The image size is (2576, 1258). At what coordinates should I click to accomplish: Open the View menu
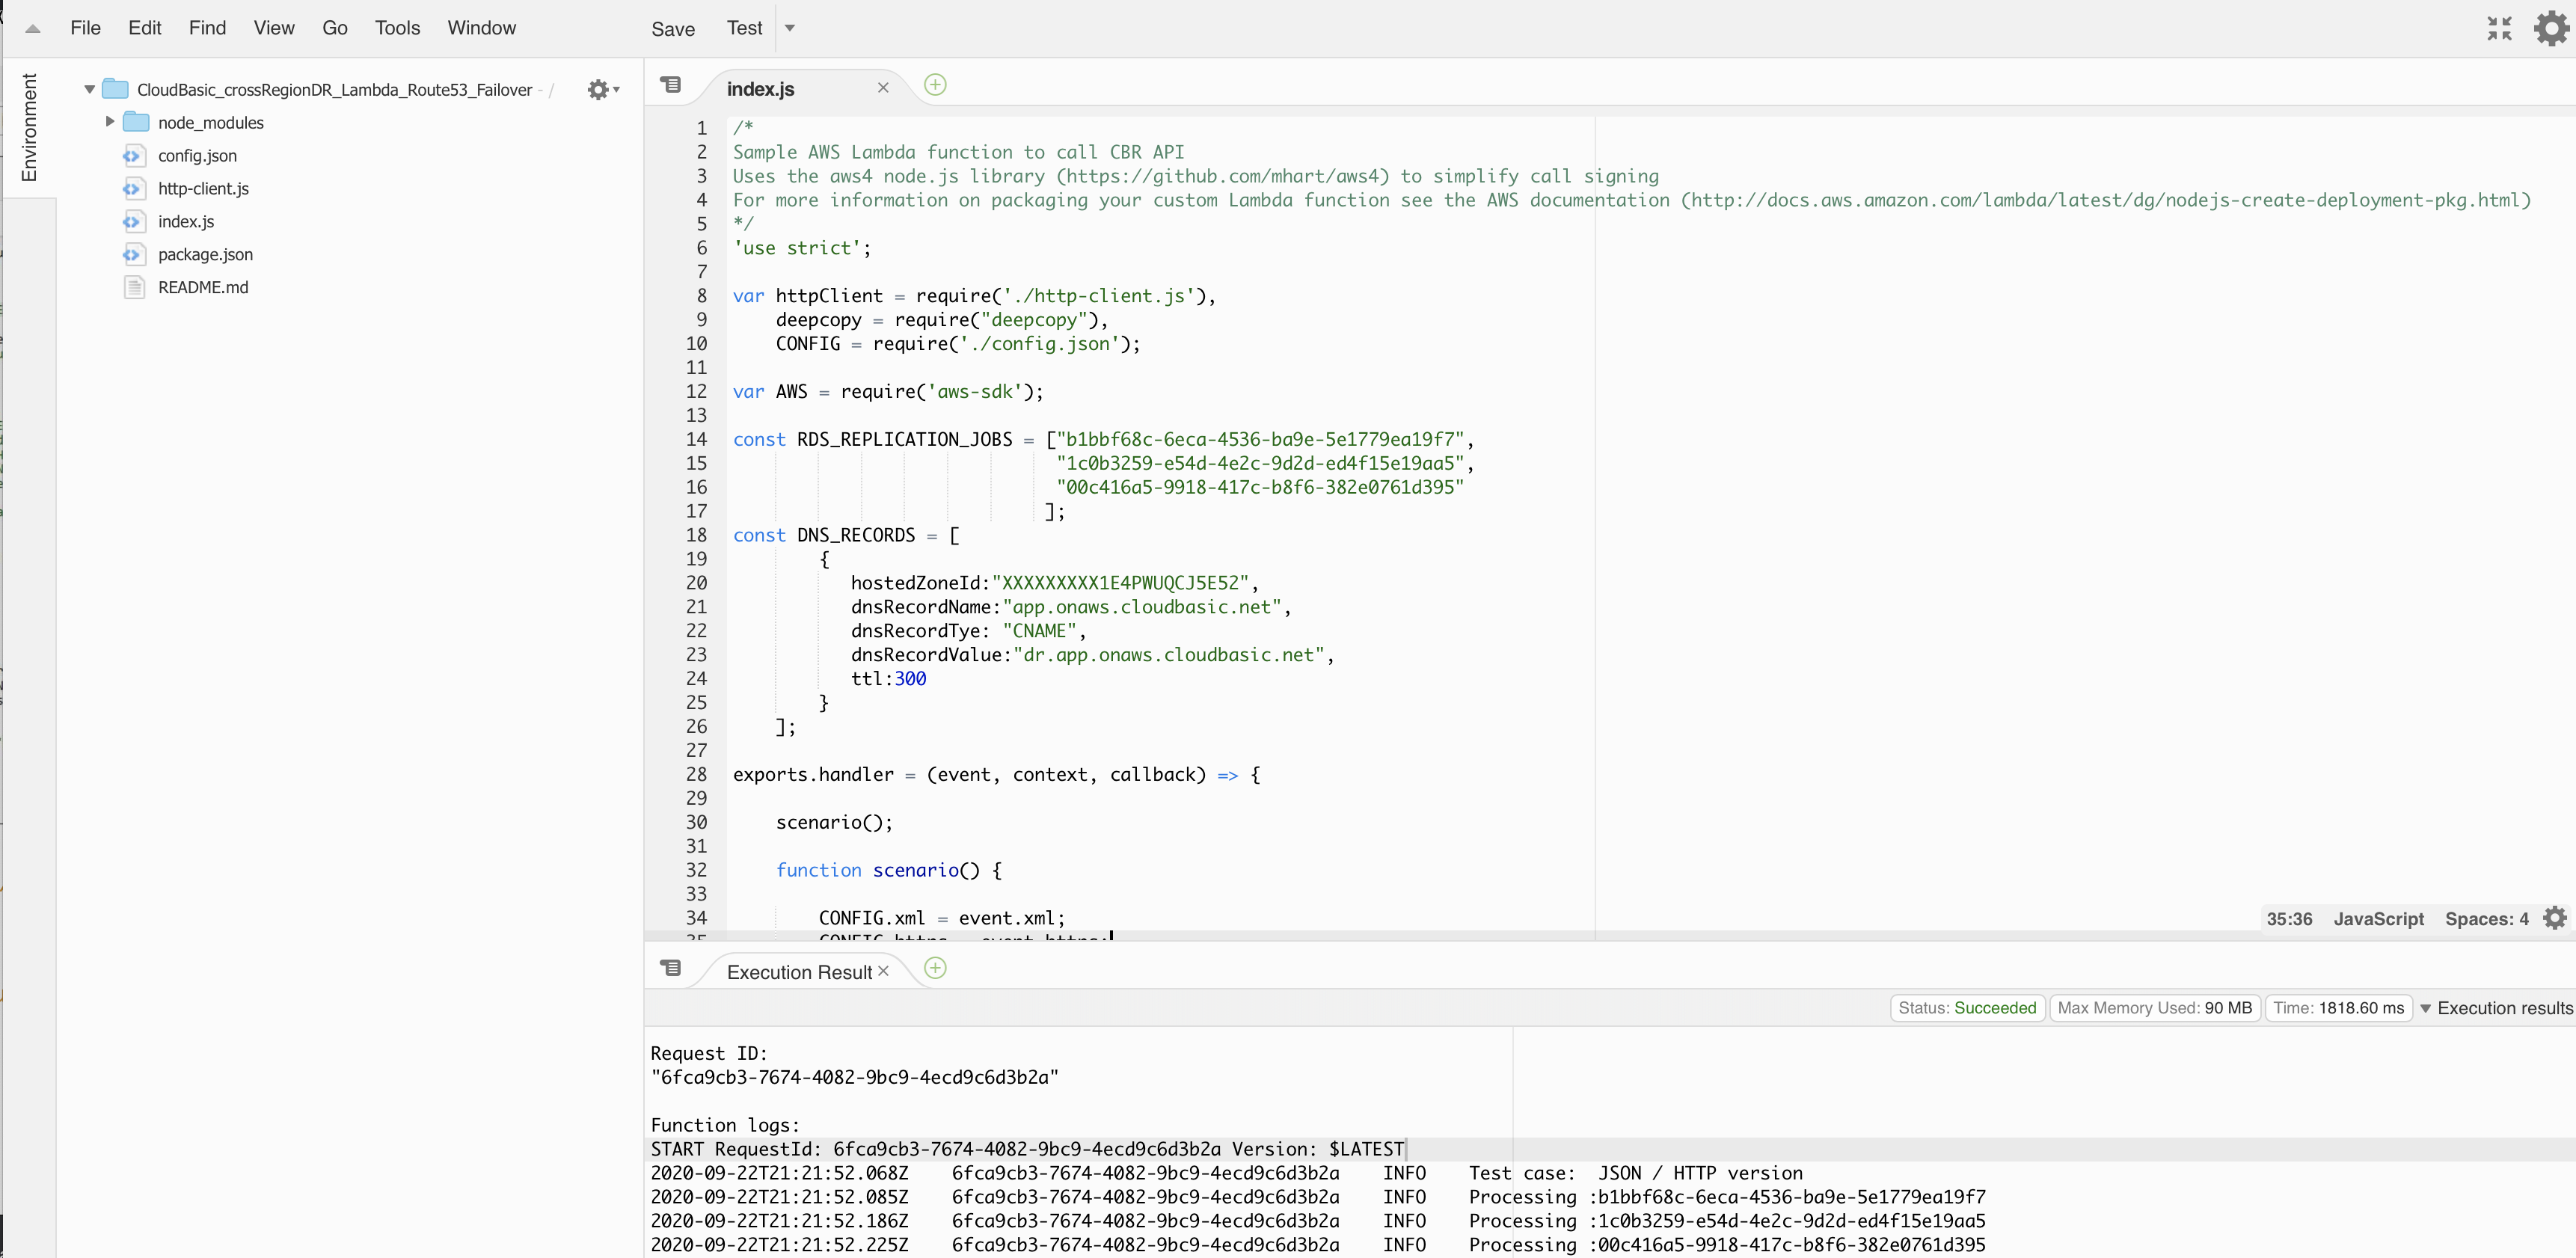coord(274,28)
